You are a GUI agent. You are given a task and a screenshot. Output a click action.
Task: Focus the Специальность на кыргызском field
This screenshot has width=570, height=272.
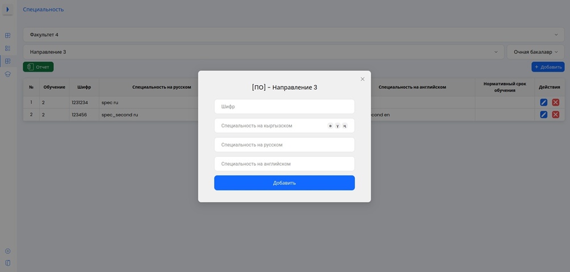pos(284,125)
